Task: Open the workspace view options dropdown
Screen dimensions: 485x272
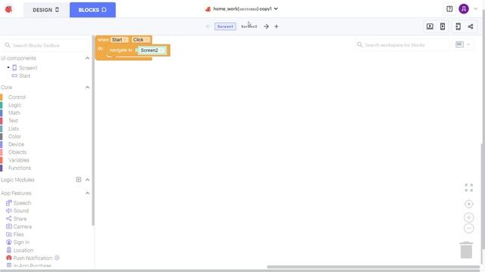Action: click(x=463, y=45)
